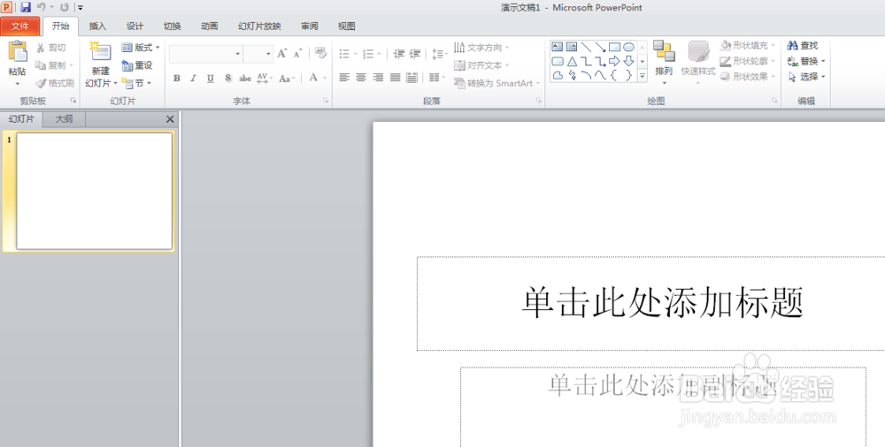Image resolution: width=885 pixels, height=447 pixels.
Task: Open the 文件 File tab
Action: [x=19, y=26]
